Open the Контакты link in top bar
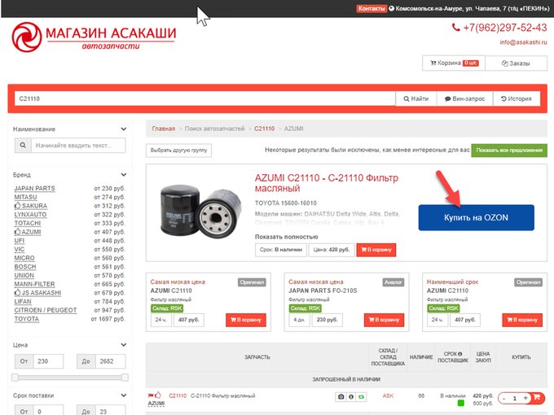Screen dimensions: 554x415 [x=371, y=8]
